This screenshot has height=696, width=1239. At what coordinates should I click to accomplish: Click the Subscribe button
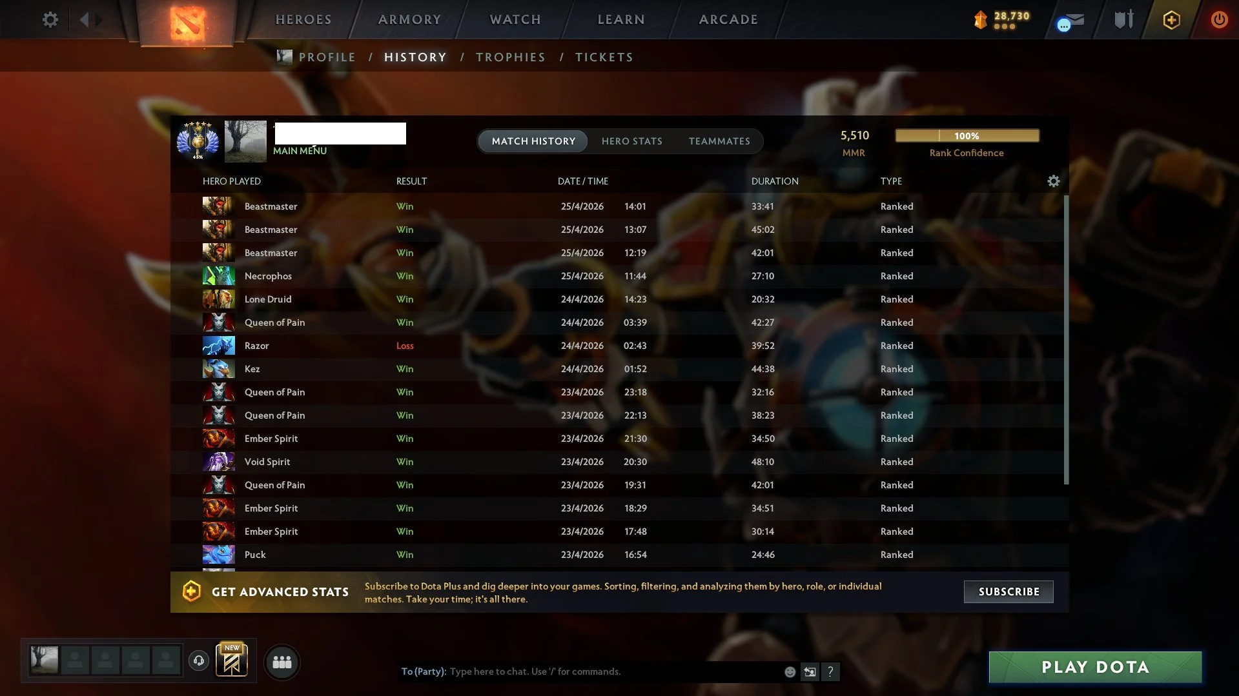pos(1009,592)
